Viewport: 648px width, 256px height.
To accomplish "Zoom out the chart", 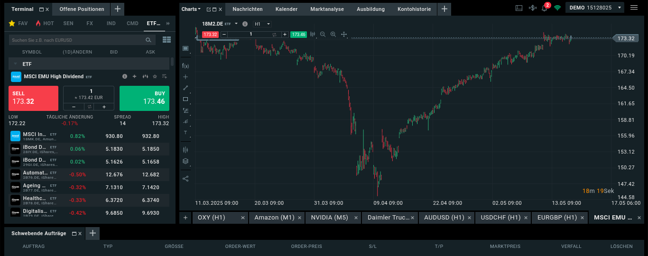I will [x=323, y=34].
